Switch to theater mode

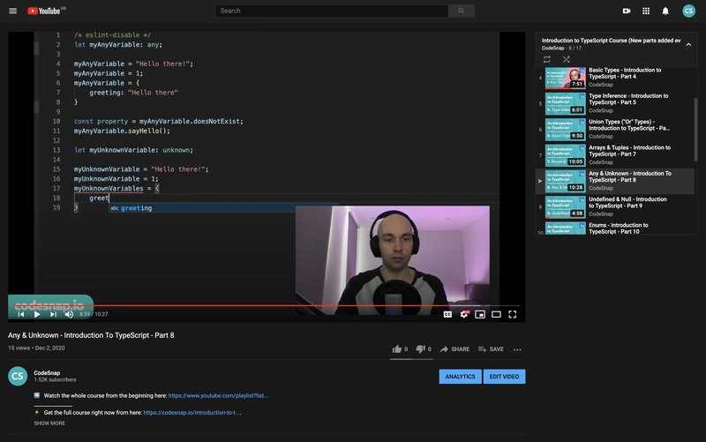click(496, 314)
